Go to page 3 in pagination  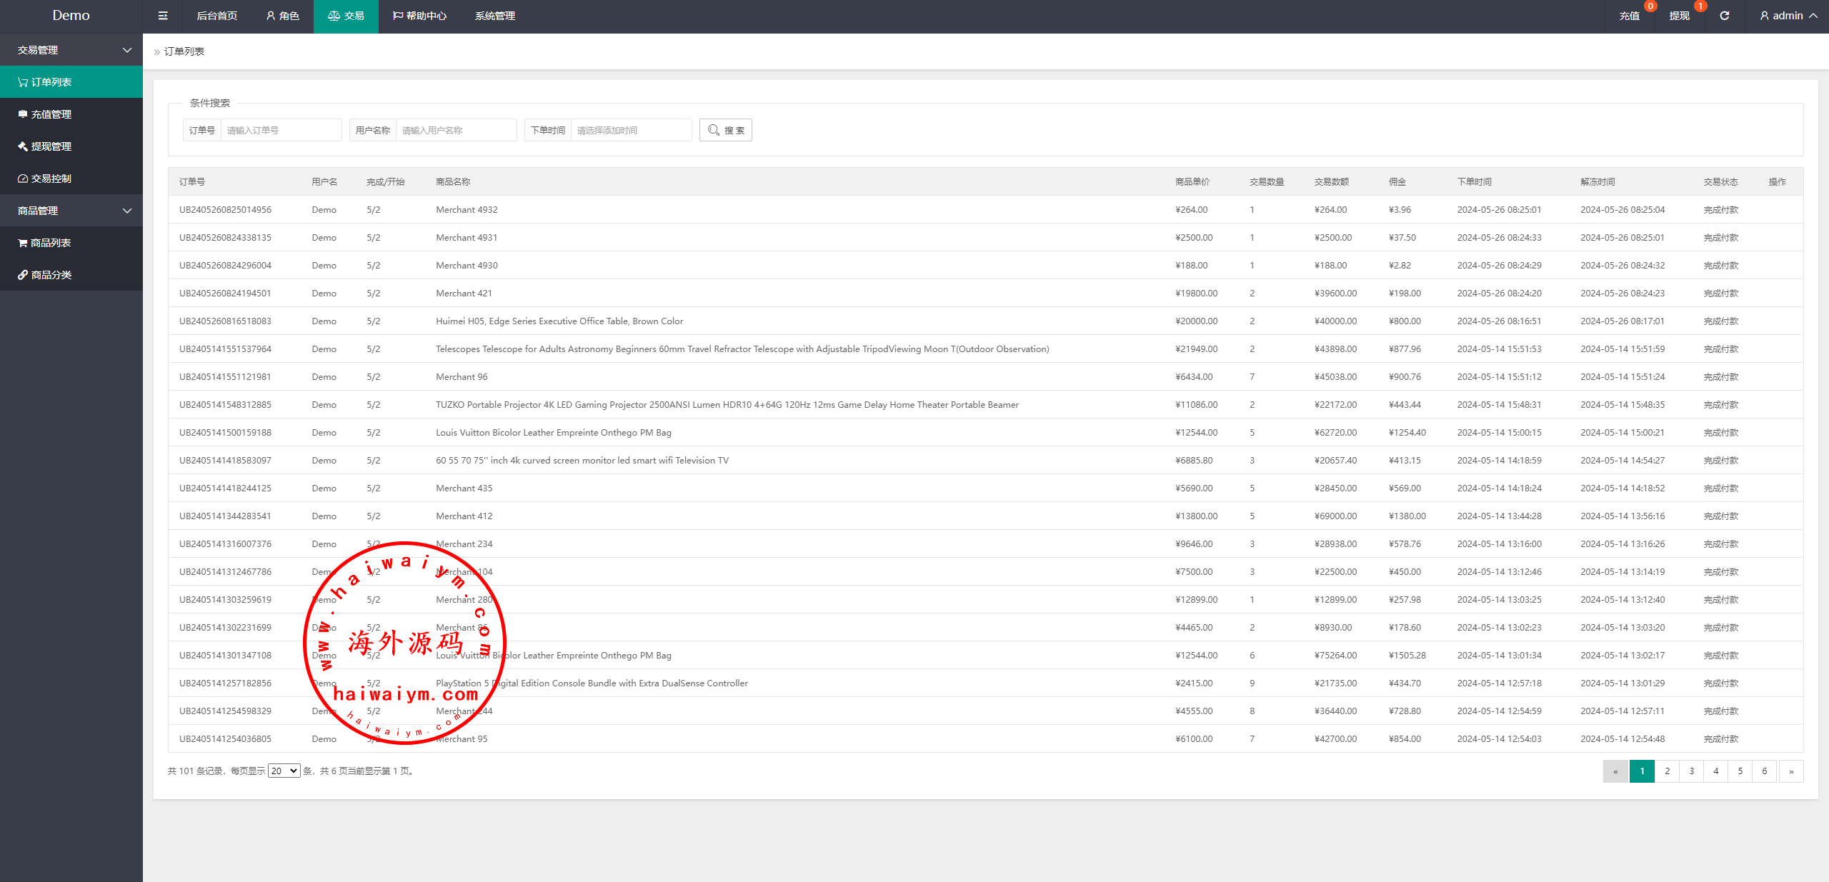[x=1691, y=771]
